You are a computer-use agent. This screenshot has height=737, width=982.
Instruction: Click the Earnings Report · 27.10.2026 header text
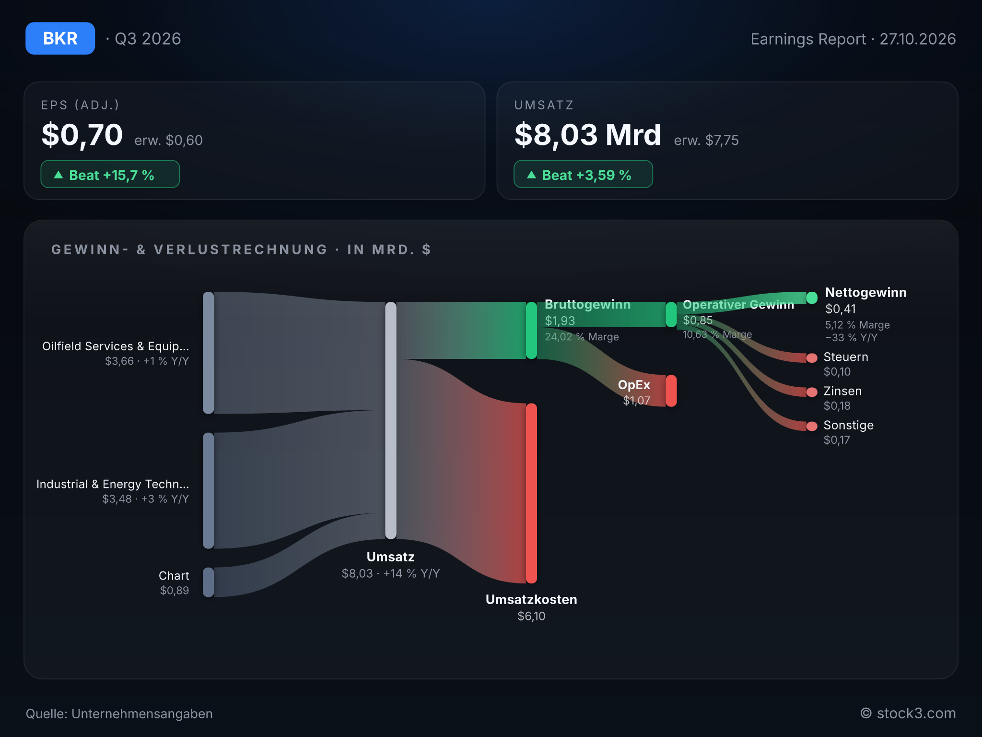[853, 39]
